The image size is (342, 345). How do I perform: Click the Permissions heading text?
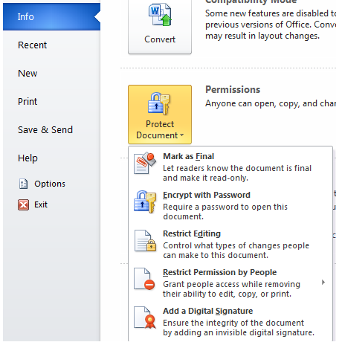233,89
